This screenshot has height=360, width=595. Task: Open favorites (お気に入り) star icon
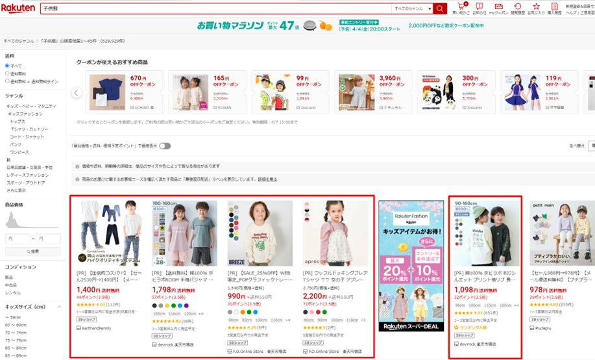click(536, 8)
